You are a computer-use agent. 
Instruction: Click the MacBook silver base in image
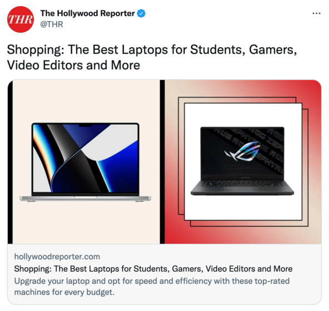[85, 198]
